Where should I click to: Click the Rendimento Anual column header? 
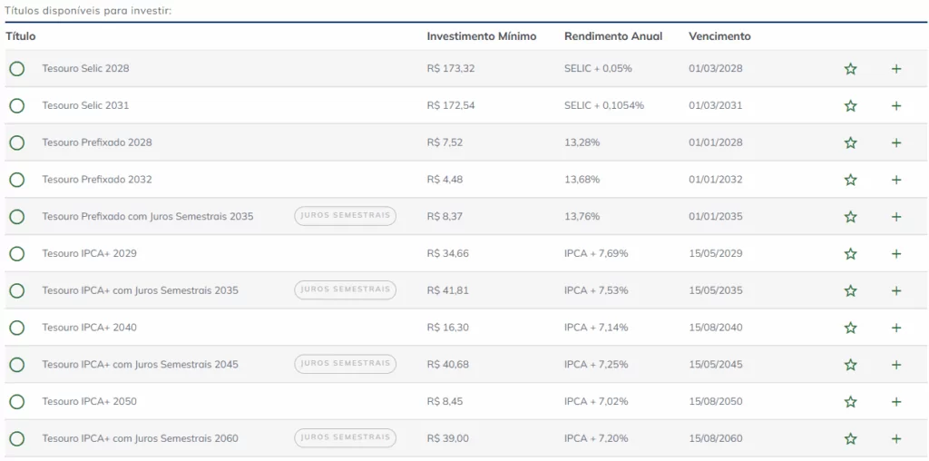(613, 36)
